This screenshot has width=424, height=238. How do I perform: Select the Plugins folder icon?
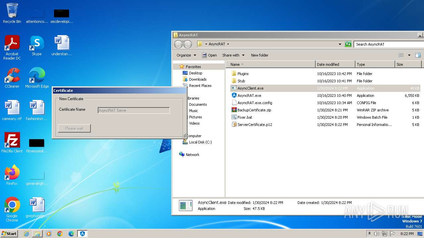coord(234,74)
